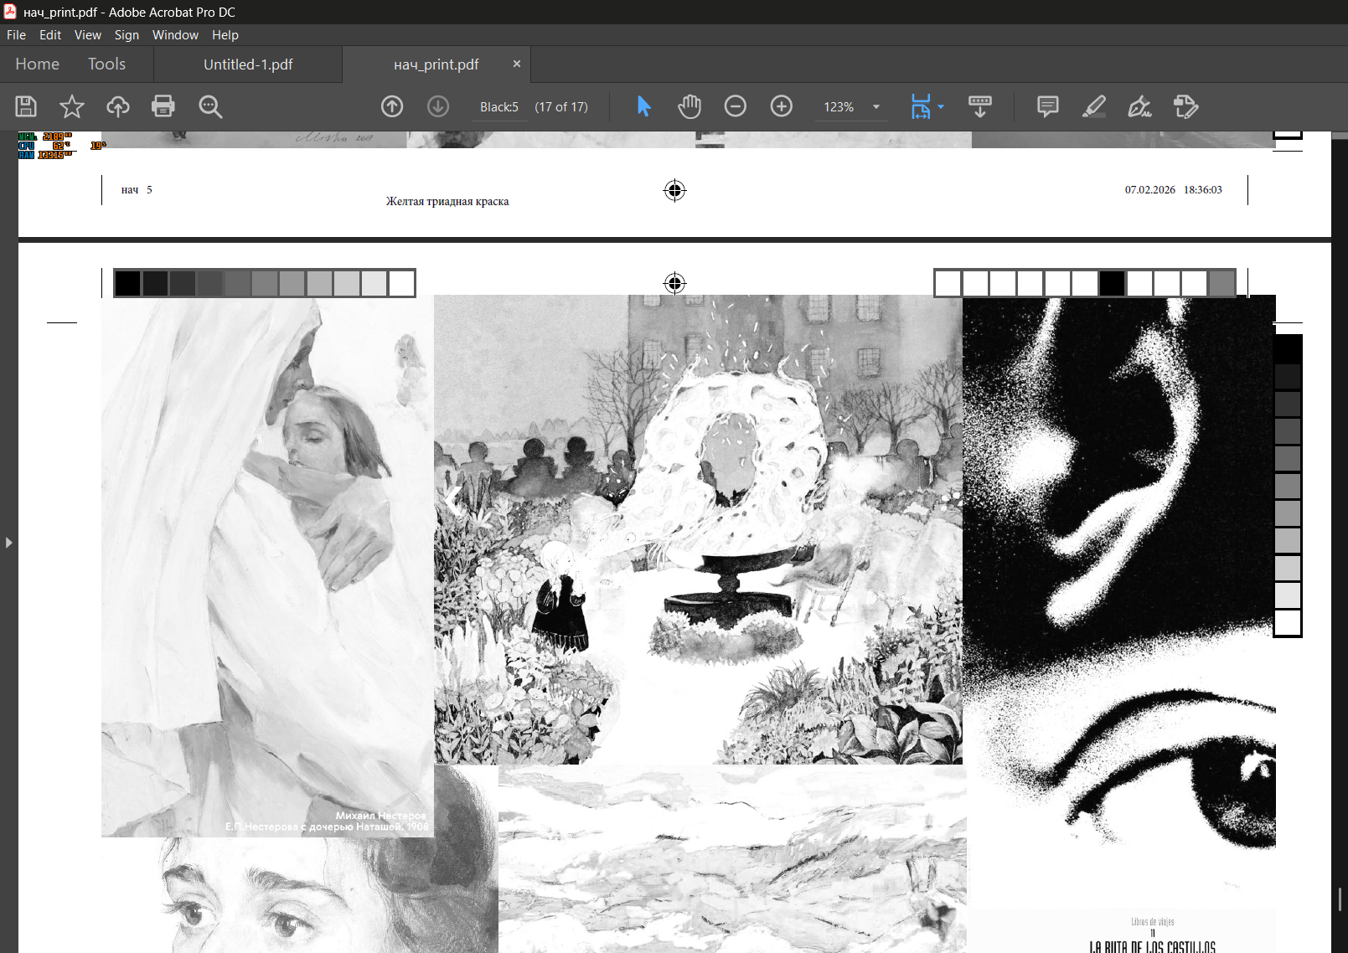
Task: Expand the left navigation pane
Action: [8, 543]
